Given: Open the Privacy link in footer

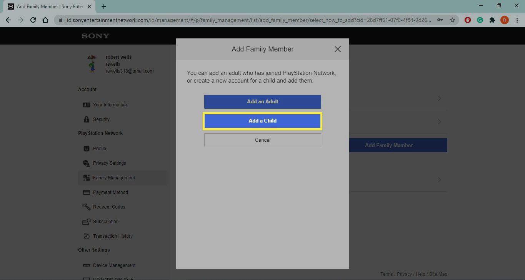Looking at the screenshot, I should click(404, 274).
